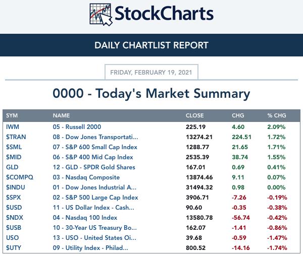Open S&P 400 Mid Cap Index link
Viewport: 303px width, 256px height.
point(93,157)
